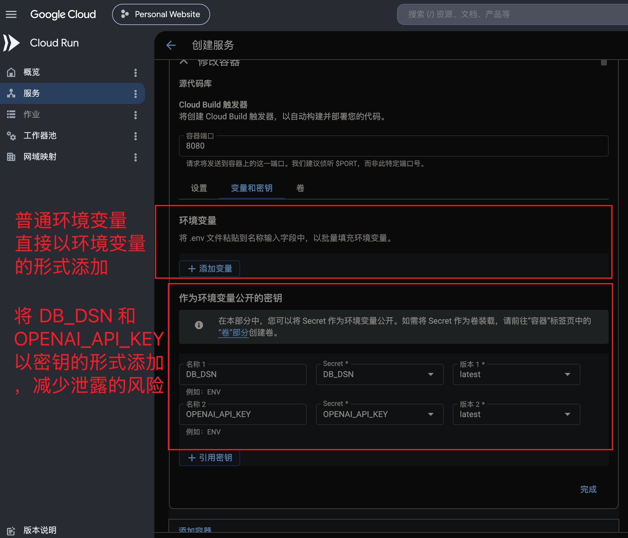Follow the “卷”部分 link
The width and height of the screenshot is (628, 538).
pos(233,333)
